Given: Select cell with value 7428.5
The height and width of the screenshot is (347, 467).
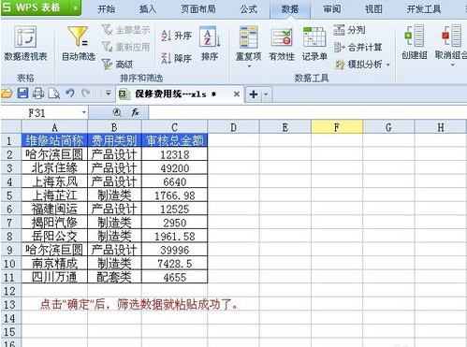Looking at the screenshot, I should click(175, 264).
